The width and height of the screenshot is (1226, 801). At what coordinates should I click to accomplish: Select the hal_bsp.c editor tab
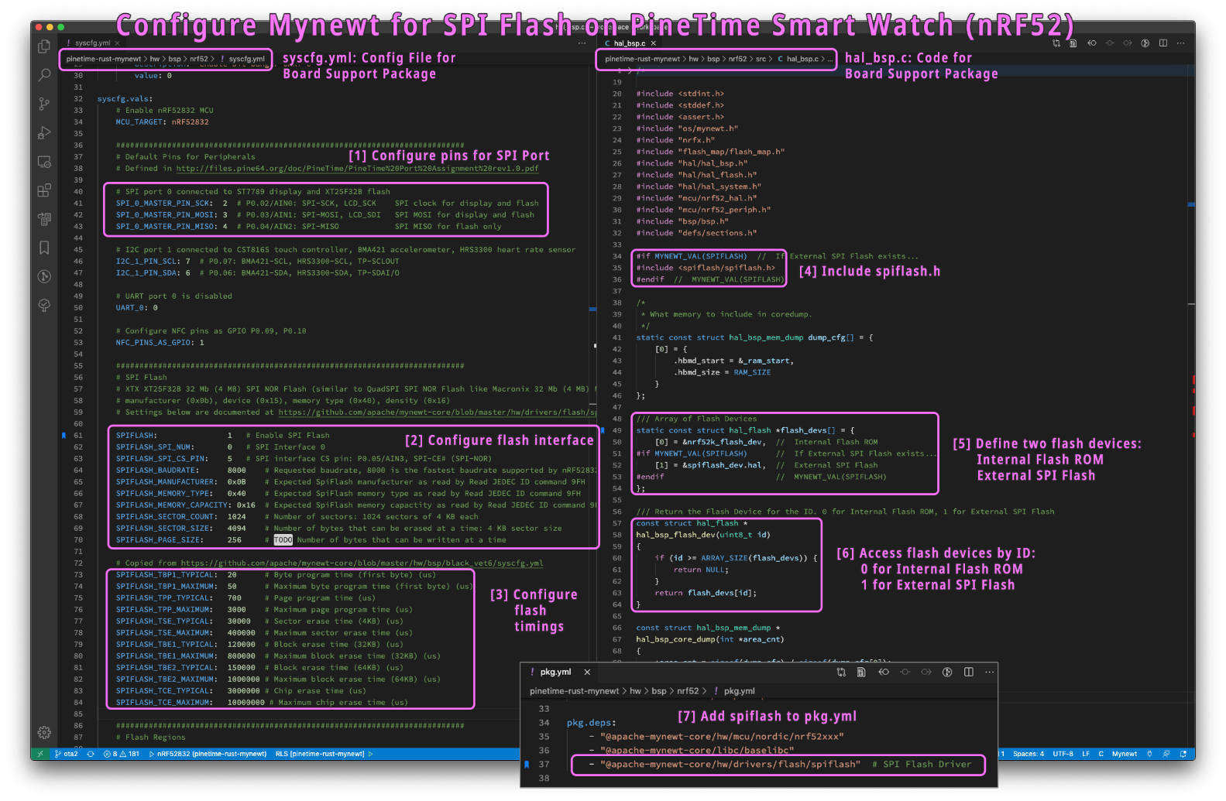(x=629, y=43)
